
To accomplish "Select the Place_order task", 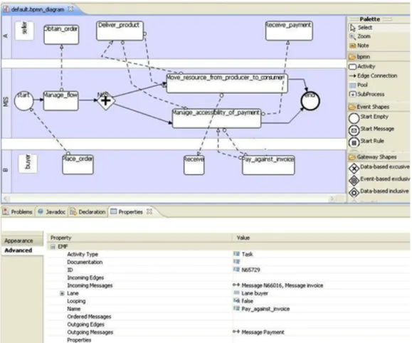I will (x=78, y=165).
